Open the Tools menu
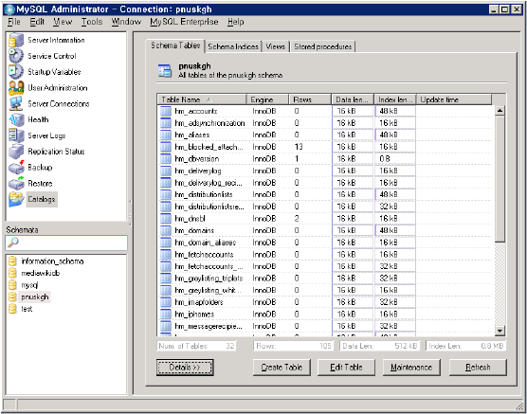The image size is (527, 414). click(x=92, y=22)
